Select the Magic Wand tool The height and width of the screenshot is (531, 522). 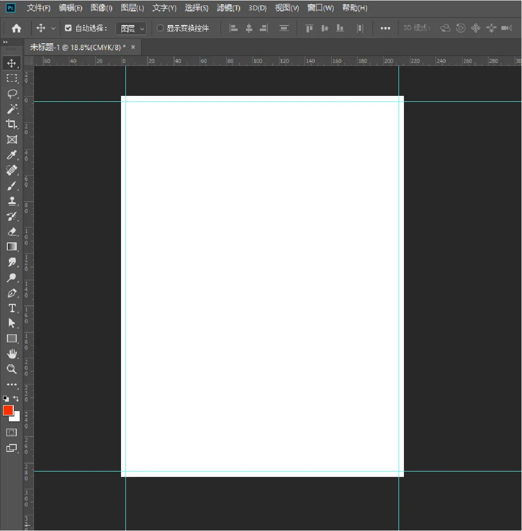click(12, 109)
